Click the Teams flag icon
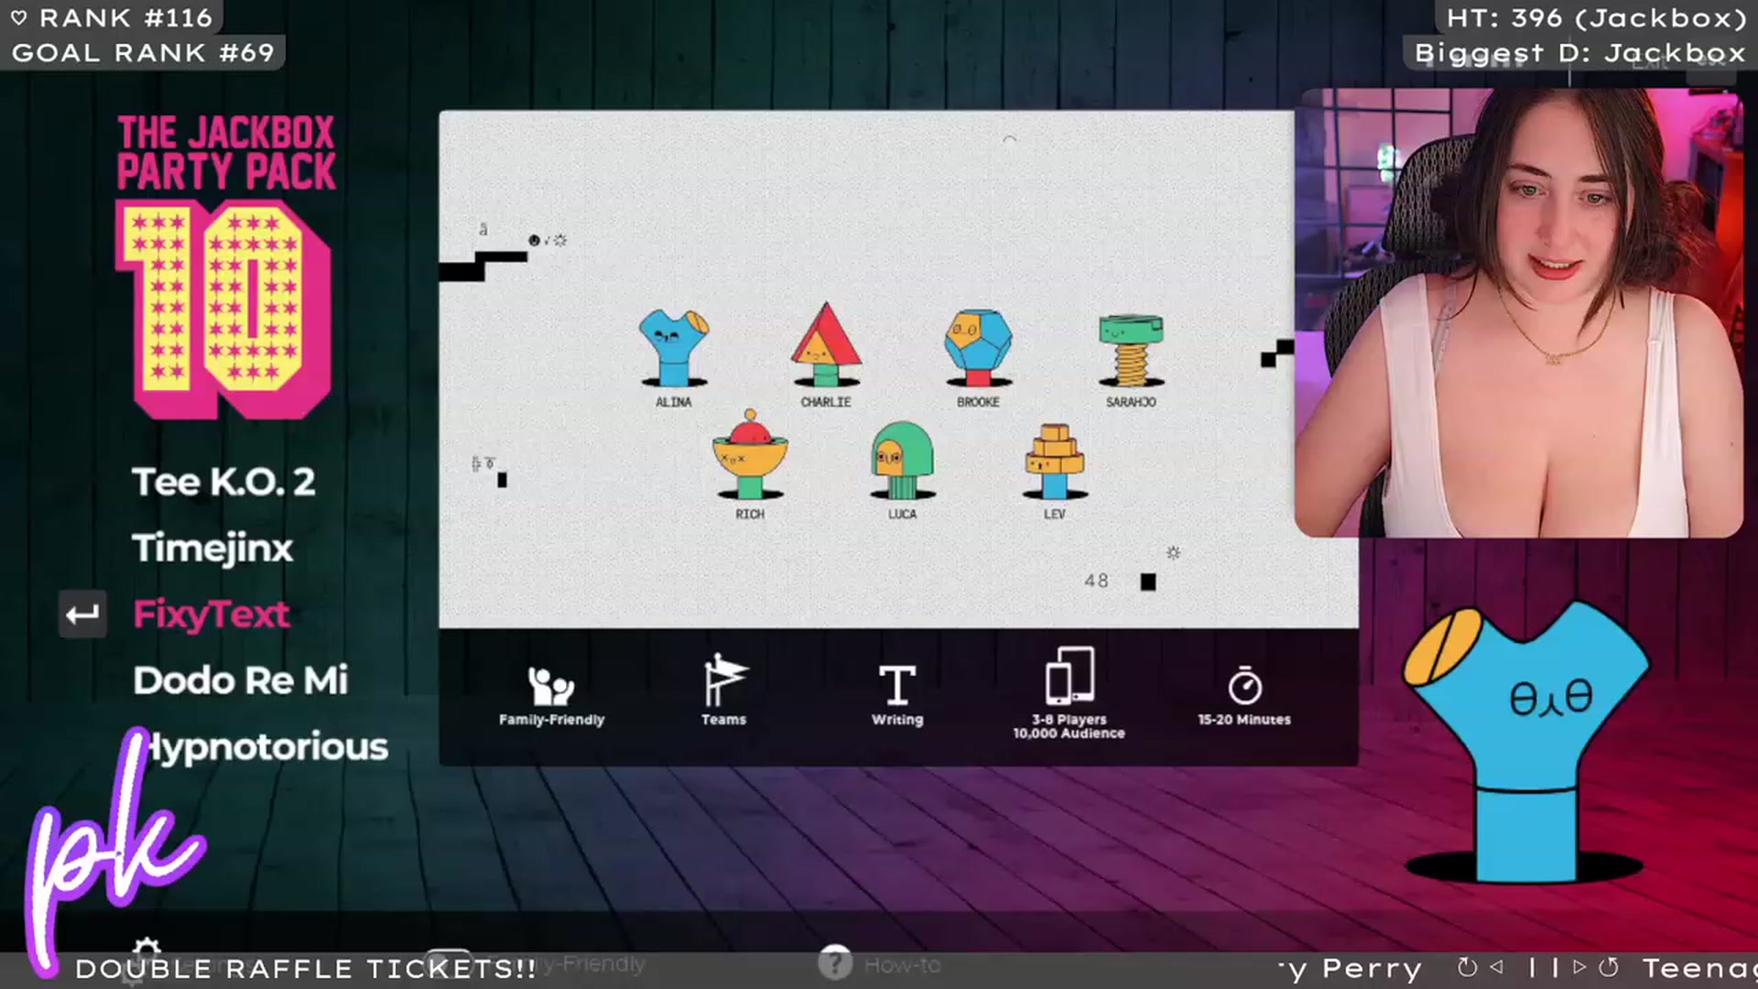 pyautogui.click(x=724, y=680)
